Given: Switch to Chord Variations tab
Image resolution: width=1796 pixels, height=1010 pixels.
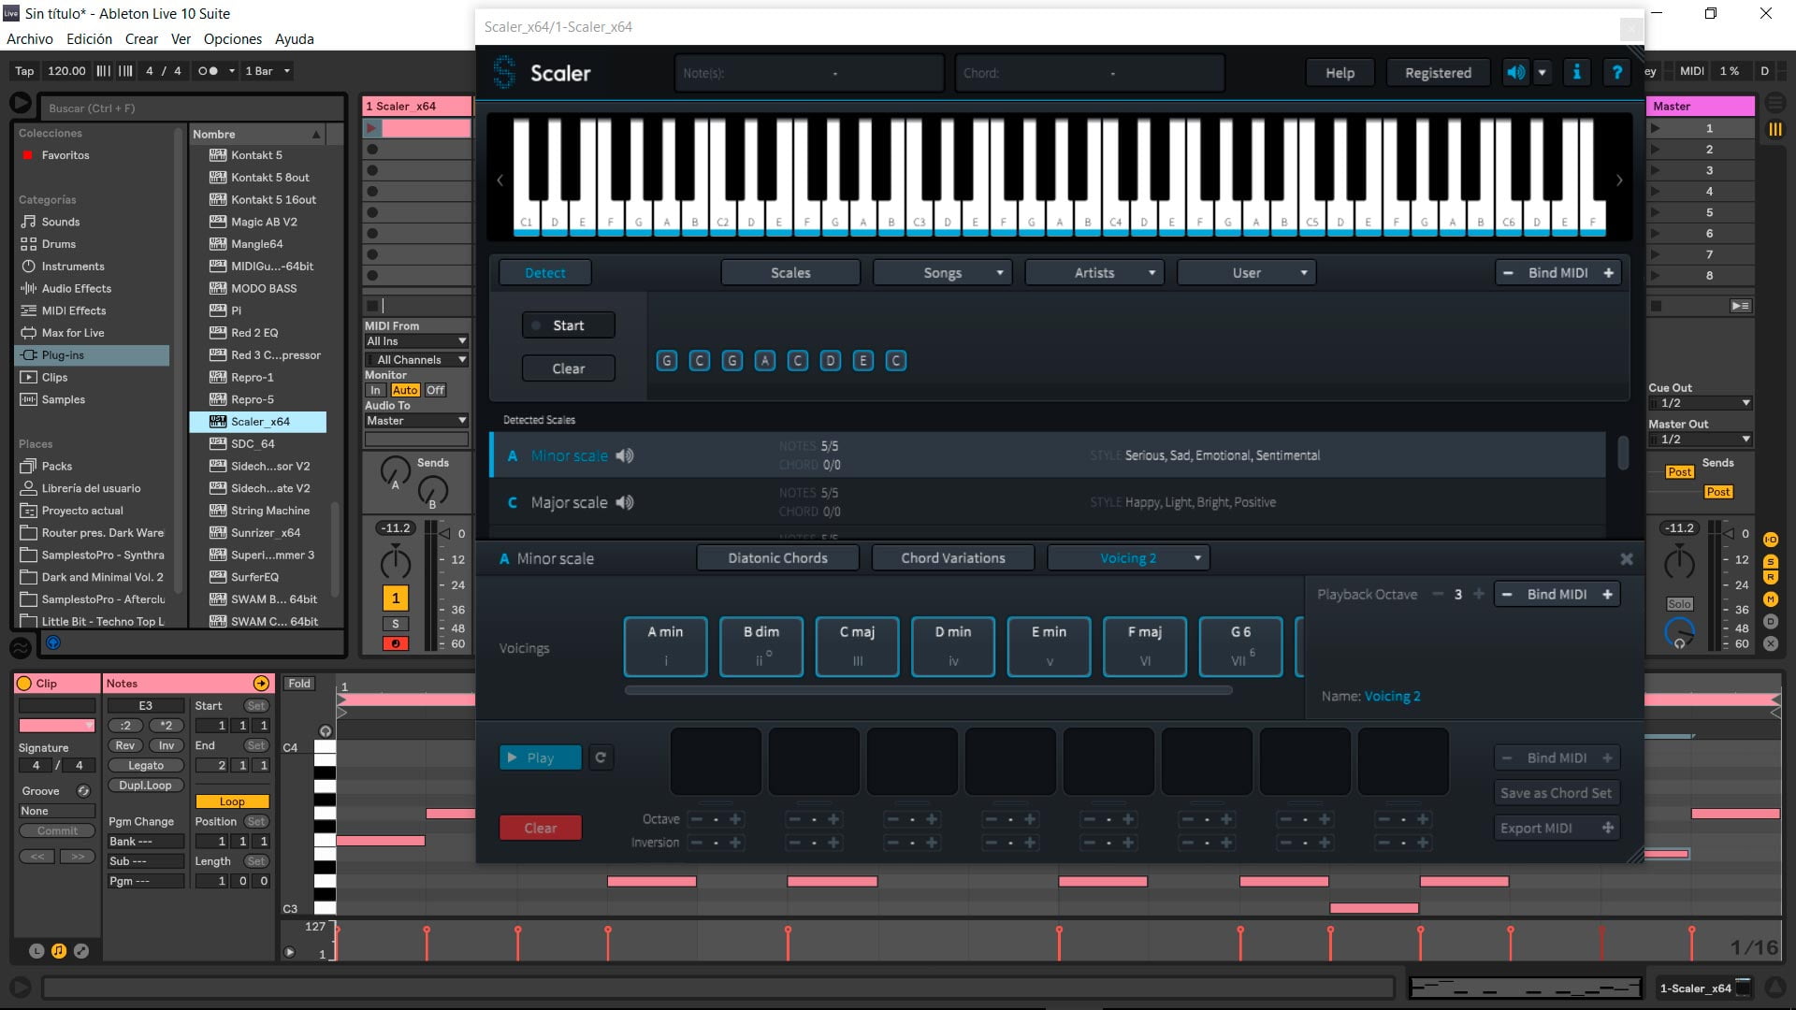Looking at the screenshot, I should (x=953, y=558).
